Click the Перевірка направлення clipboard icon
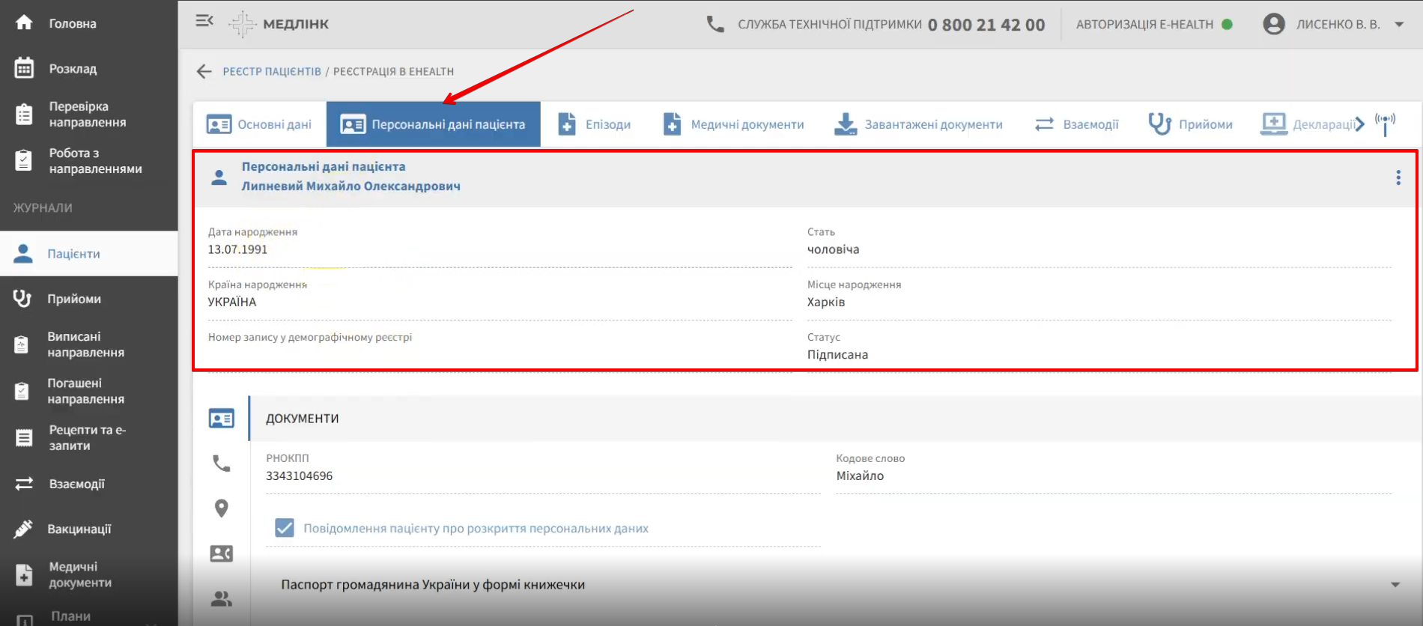 (x=24, y=115)
